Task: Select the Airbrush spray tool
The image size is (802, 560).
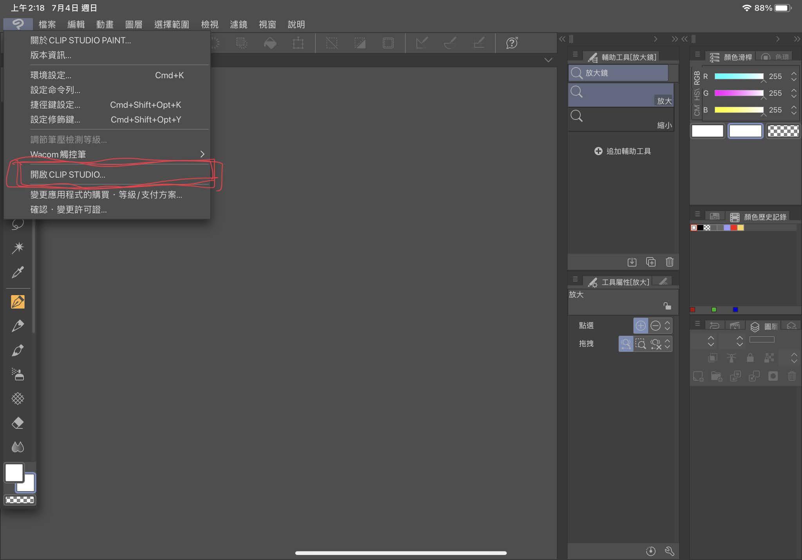Action: point(18,375)
